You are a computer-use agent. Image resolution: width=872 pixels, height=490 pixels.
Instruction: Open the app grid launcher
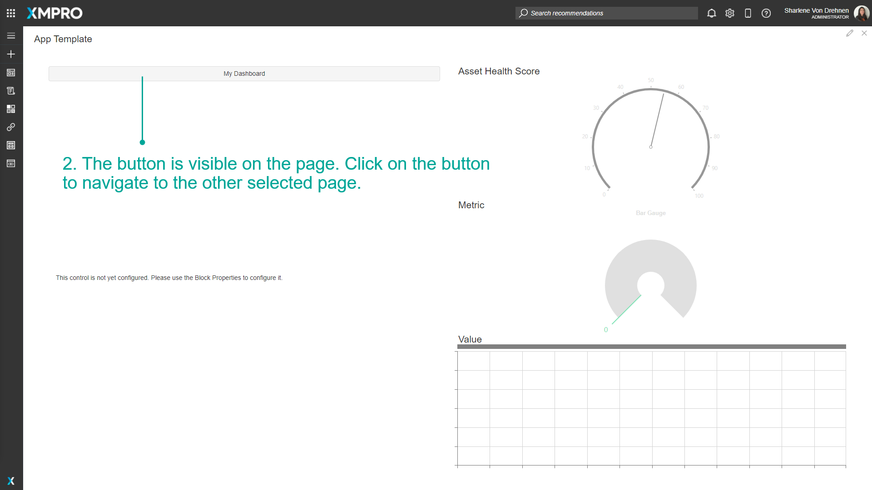[x=11, y=13]
